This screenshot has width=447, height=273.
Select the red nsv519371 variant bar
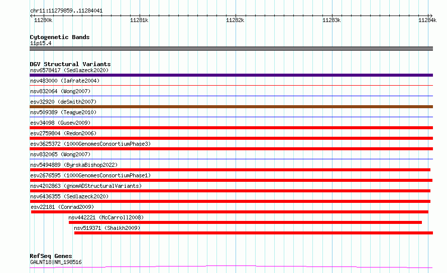[x=254, y=233]
